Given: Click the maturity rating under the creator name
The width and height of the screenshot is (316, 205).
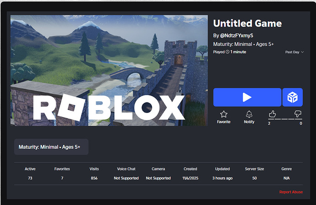Looking at the screenshot, I should pyautogui.click(x=244, y=44).
